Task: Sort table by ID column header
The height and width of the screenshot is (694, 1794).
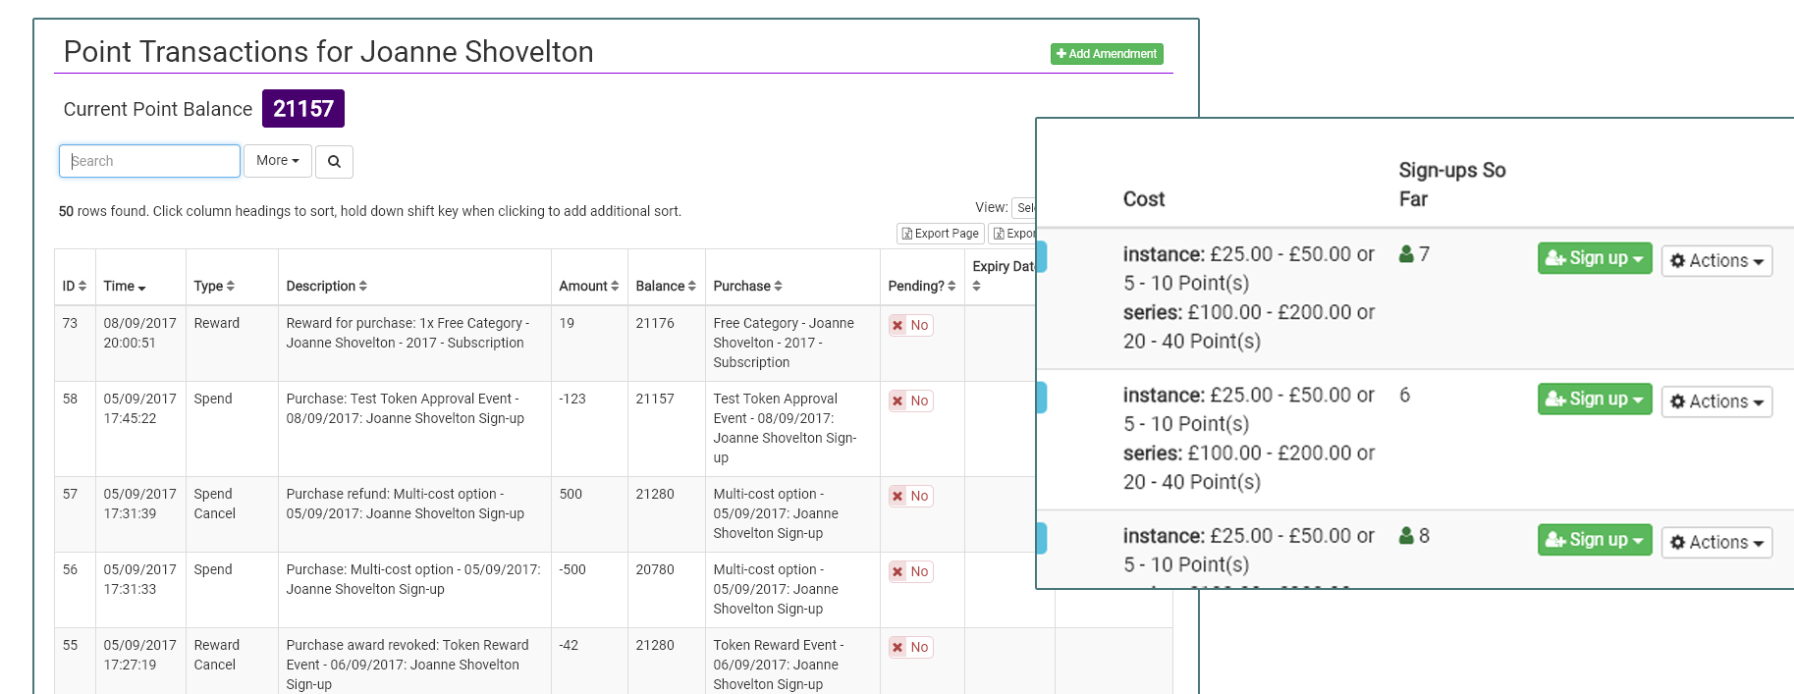Action: point(75,286)
